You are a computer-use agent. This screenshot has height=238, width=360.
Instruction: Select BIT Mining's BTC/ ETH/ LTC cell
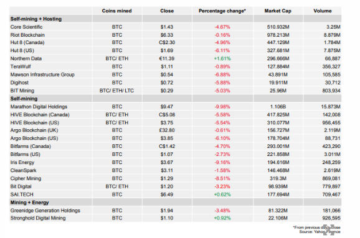[116, 91]
